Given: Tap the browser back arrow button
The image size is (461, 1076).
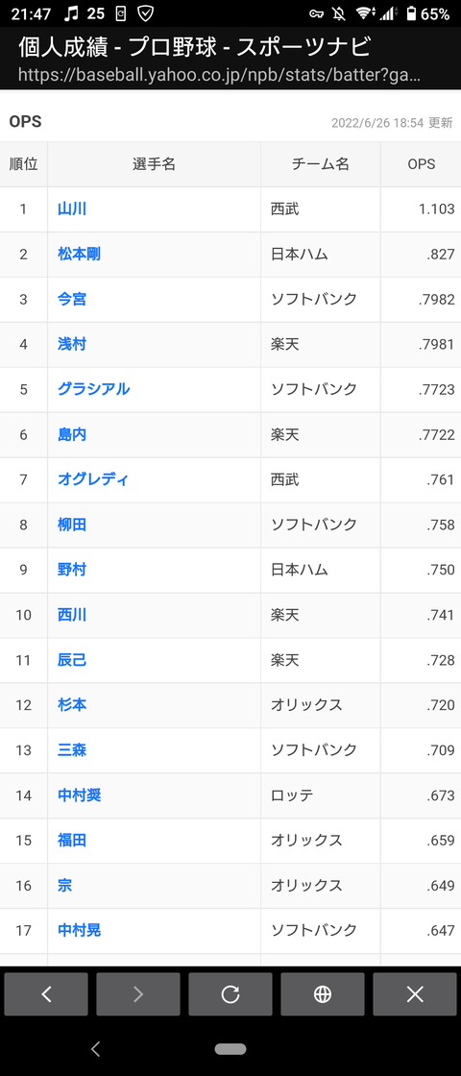Looking at the screenshot, I should pos(46,993).
